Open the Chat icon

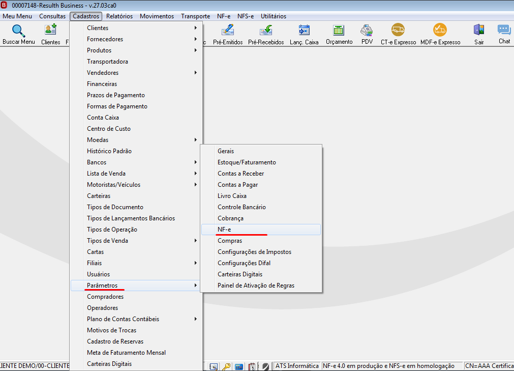(x=504, y=30)
